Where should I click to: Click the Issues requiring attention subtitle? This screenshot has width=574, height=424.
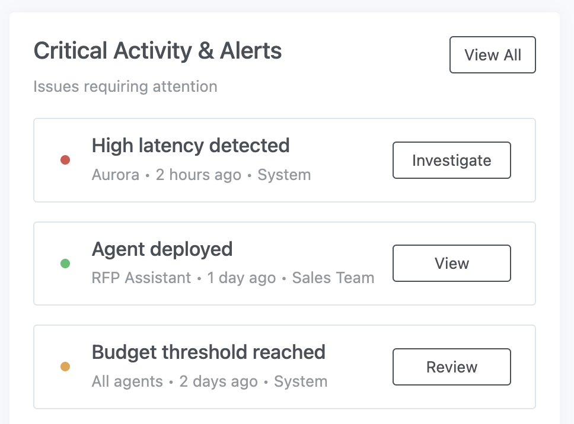pyautogui.click(x=126, y=86)
